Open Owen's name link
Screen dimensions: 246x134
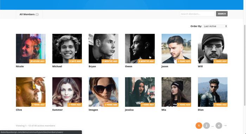pos(129,66)
